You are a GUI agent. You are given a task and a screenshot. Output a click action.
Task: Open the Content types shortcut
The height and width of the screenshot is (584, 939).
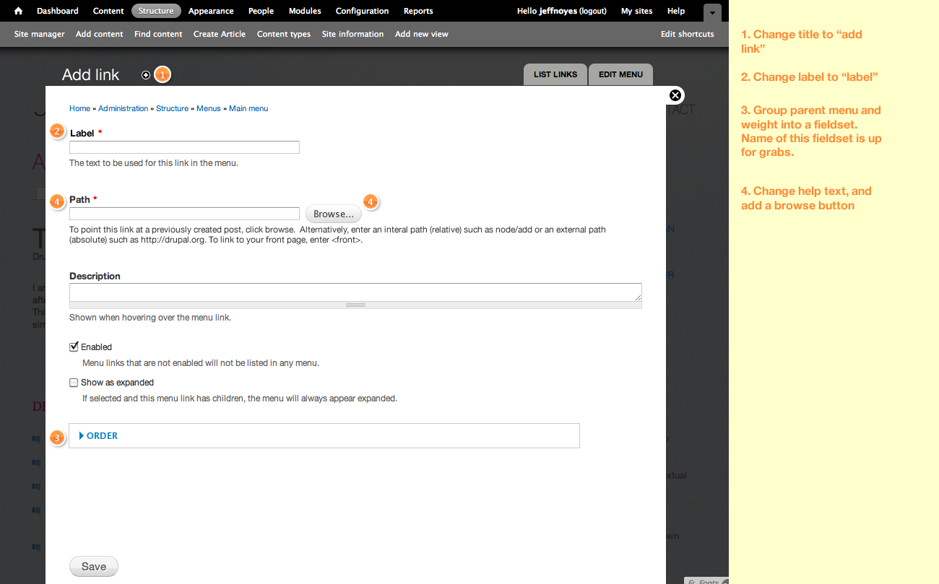click(284, 34)
